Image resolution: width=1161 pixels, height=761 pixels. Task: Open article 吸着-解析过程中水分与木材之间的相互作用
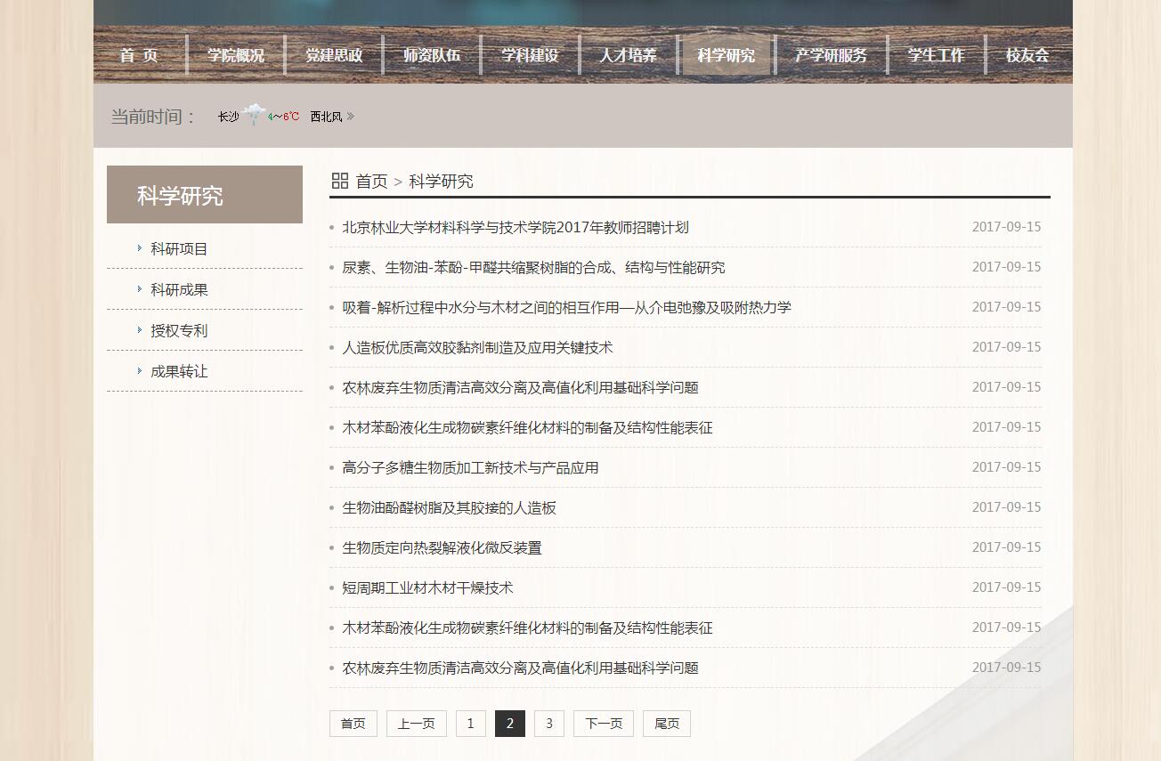pos(566,308)
